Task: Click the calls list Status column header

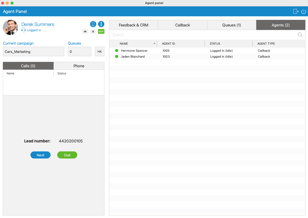Action: pos(62,73)
